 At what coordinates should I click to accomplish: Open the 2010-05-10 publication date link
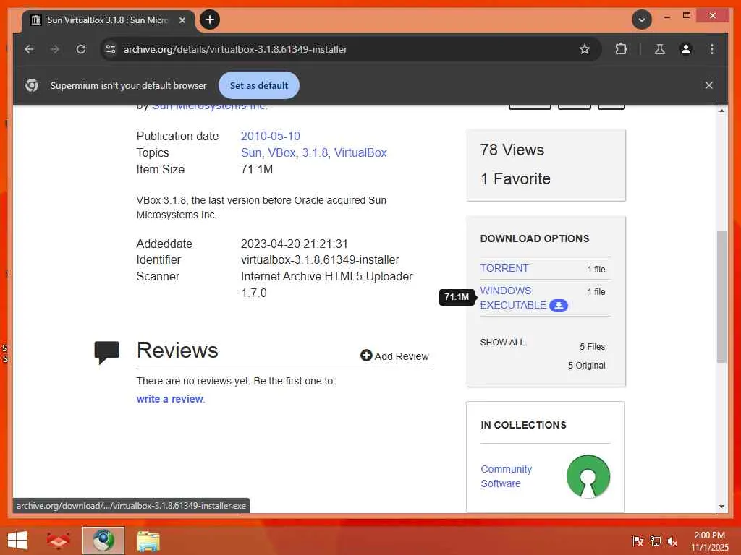pyautogui.click(x=271, y=136)
